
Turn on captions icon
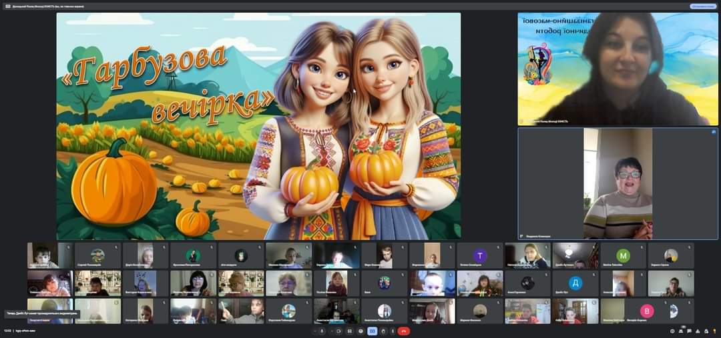[x=349, y=331]
